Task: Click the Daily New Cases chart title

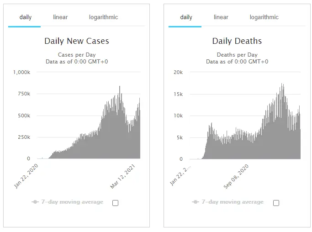Action: click(77, 41)
